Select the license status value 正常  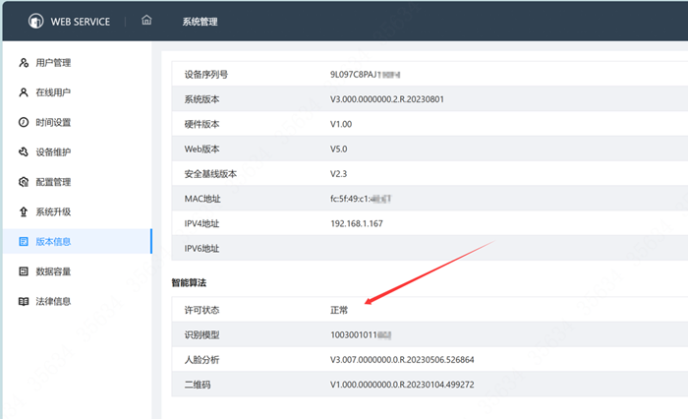click(x=339, y=310)
